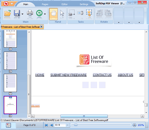
Task: Click the star selection task icon
Action: (x=89, y=13)
